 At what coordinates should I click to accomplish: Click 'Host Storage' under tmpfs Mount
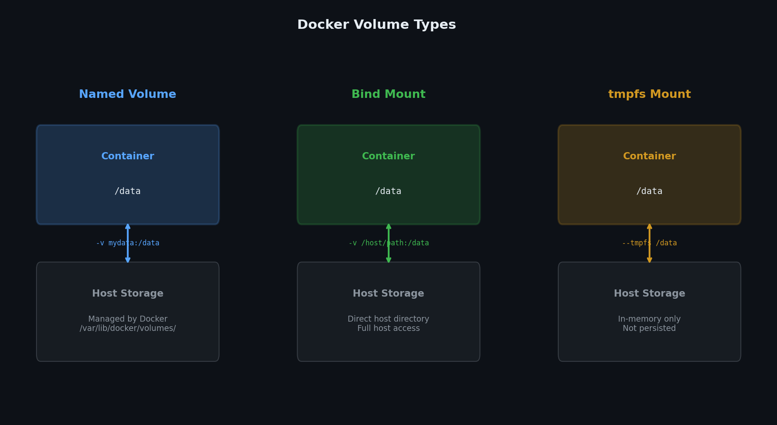[x=649, y=294]
